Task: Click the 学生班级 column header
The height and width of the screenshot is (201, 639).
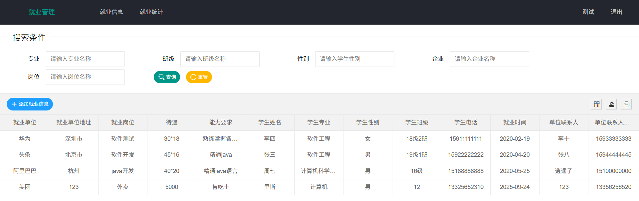Action: click(417, 122)
